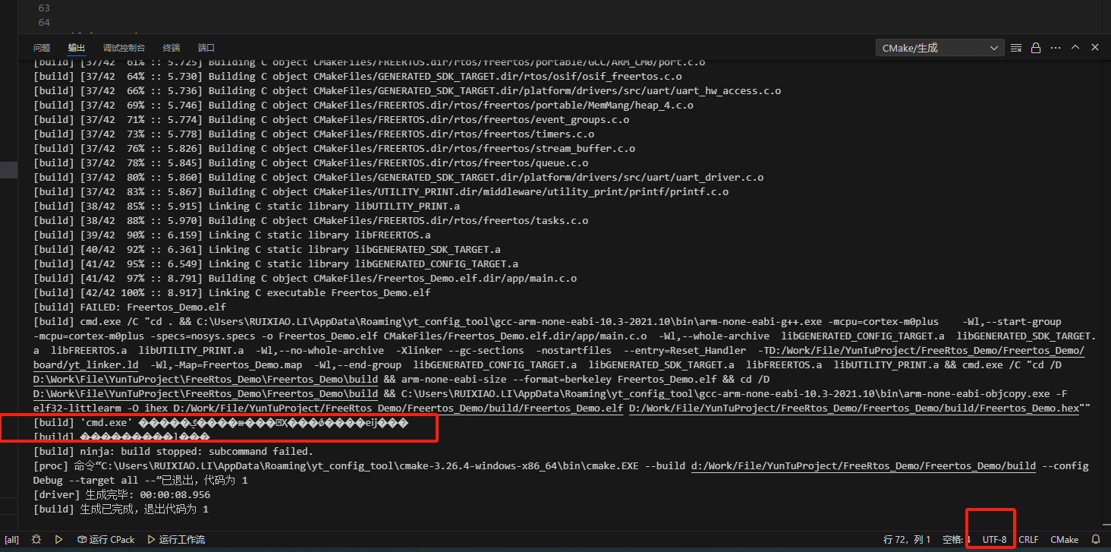The image size is (1111, 552).
Task: Click 运行 CPack in the status bar
Action: coord(106,540)
